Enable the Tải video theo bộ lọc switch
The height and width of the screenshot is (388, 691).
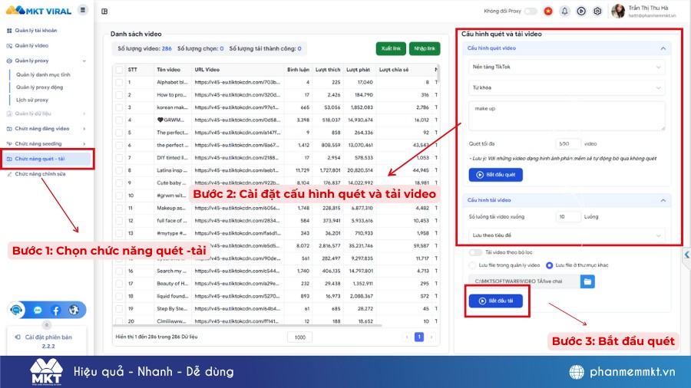[474, 252]
